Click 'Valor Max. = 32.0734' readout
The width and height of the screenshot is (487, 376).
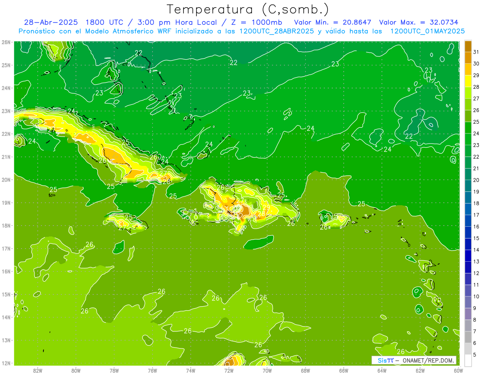(419, 22)
